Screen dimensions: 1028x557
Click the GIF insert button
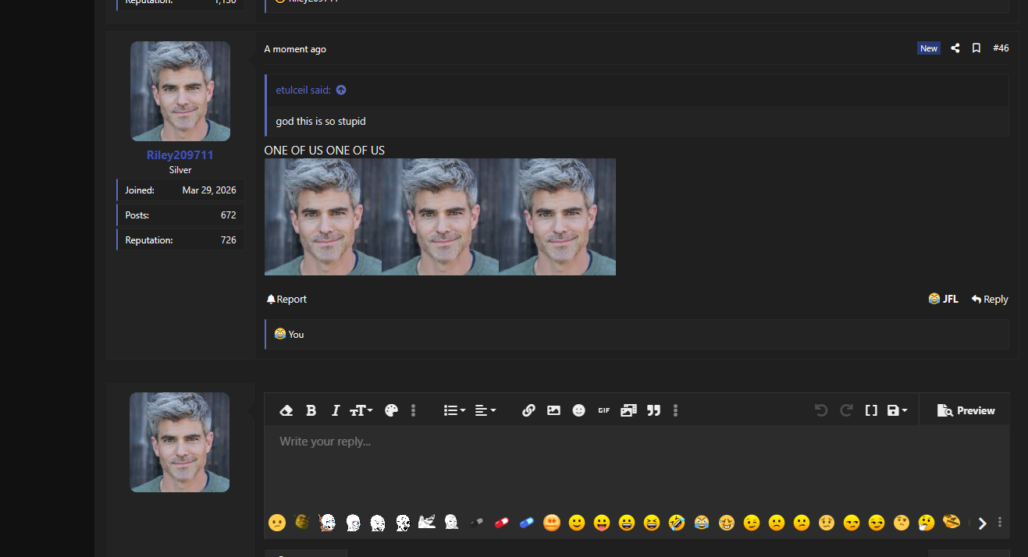click(603, 410)
